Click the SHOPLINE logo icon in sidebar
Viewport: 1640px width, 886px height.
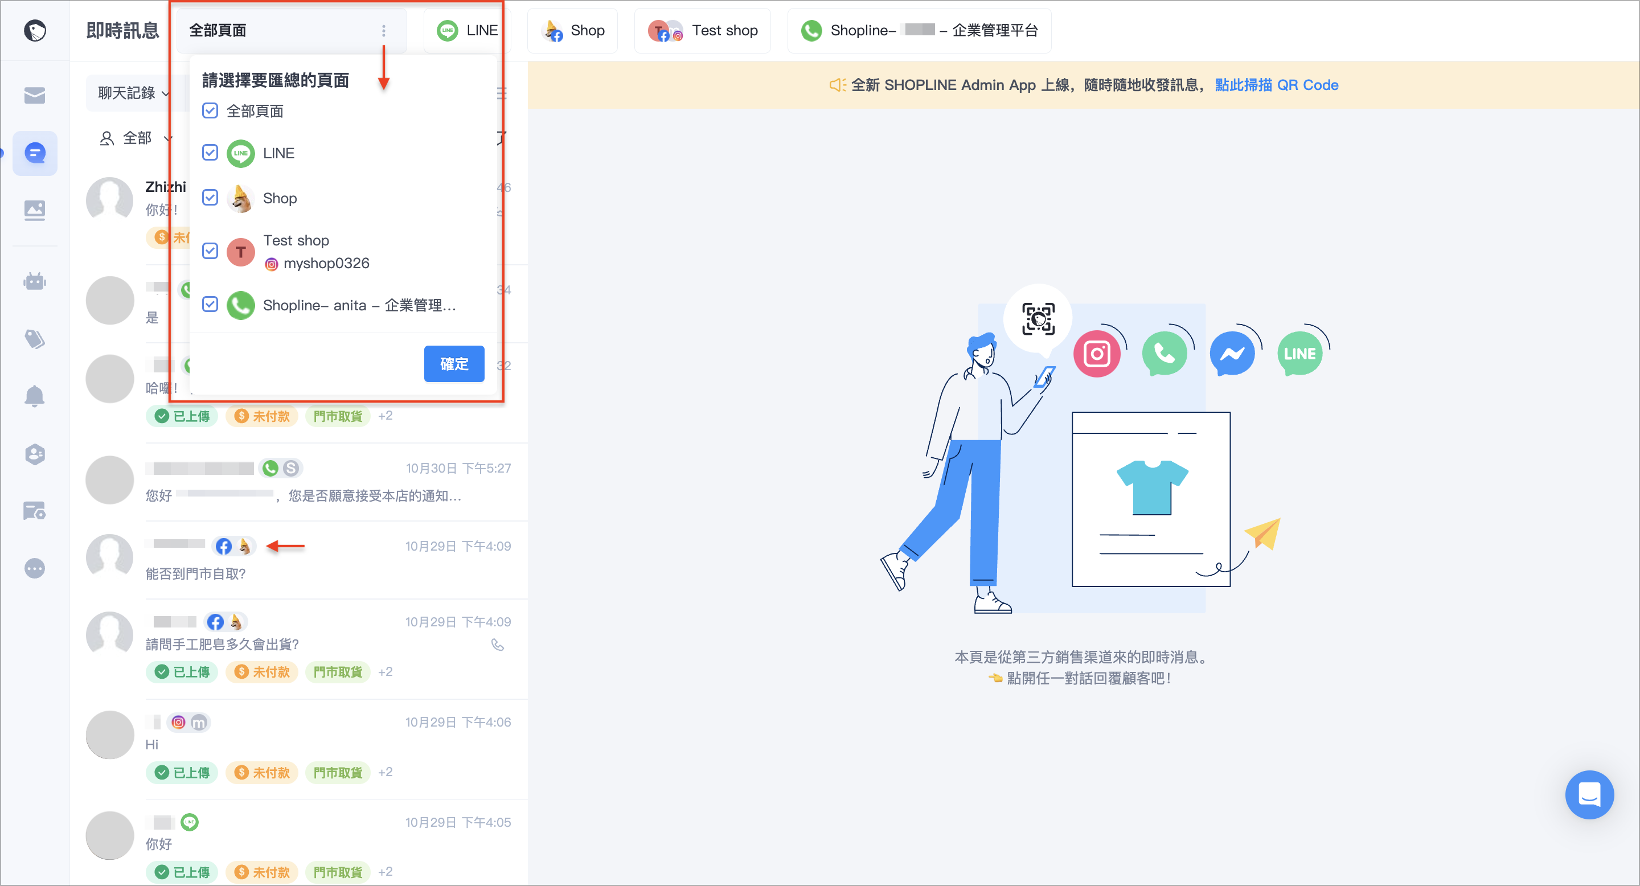pos(34,30)
